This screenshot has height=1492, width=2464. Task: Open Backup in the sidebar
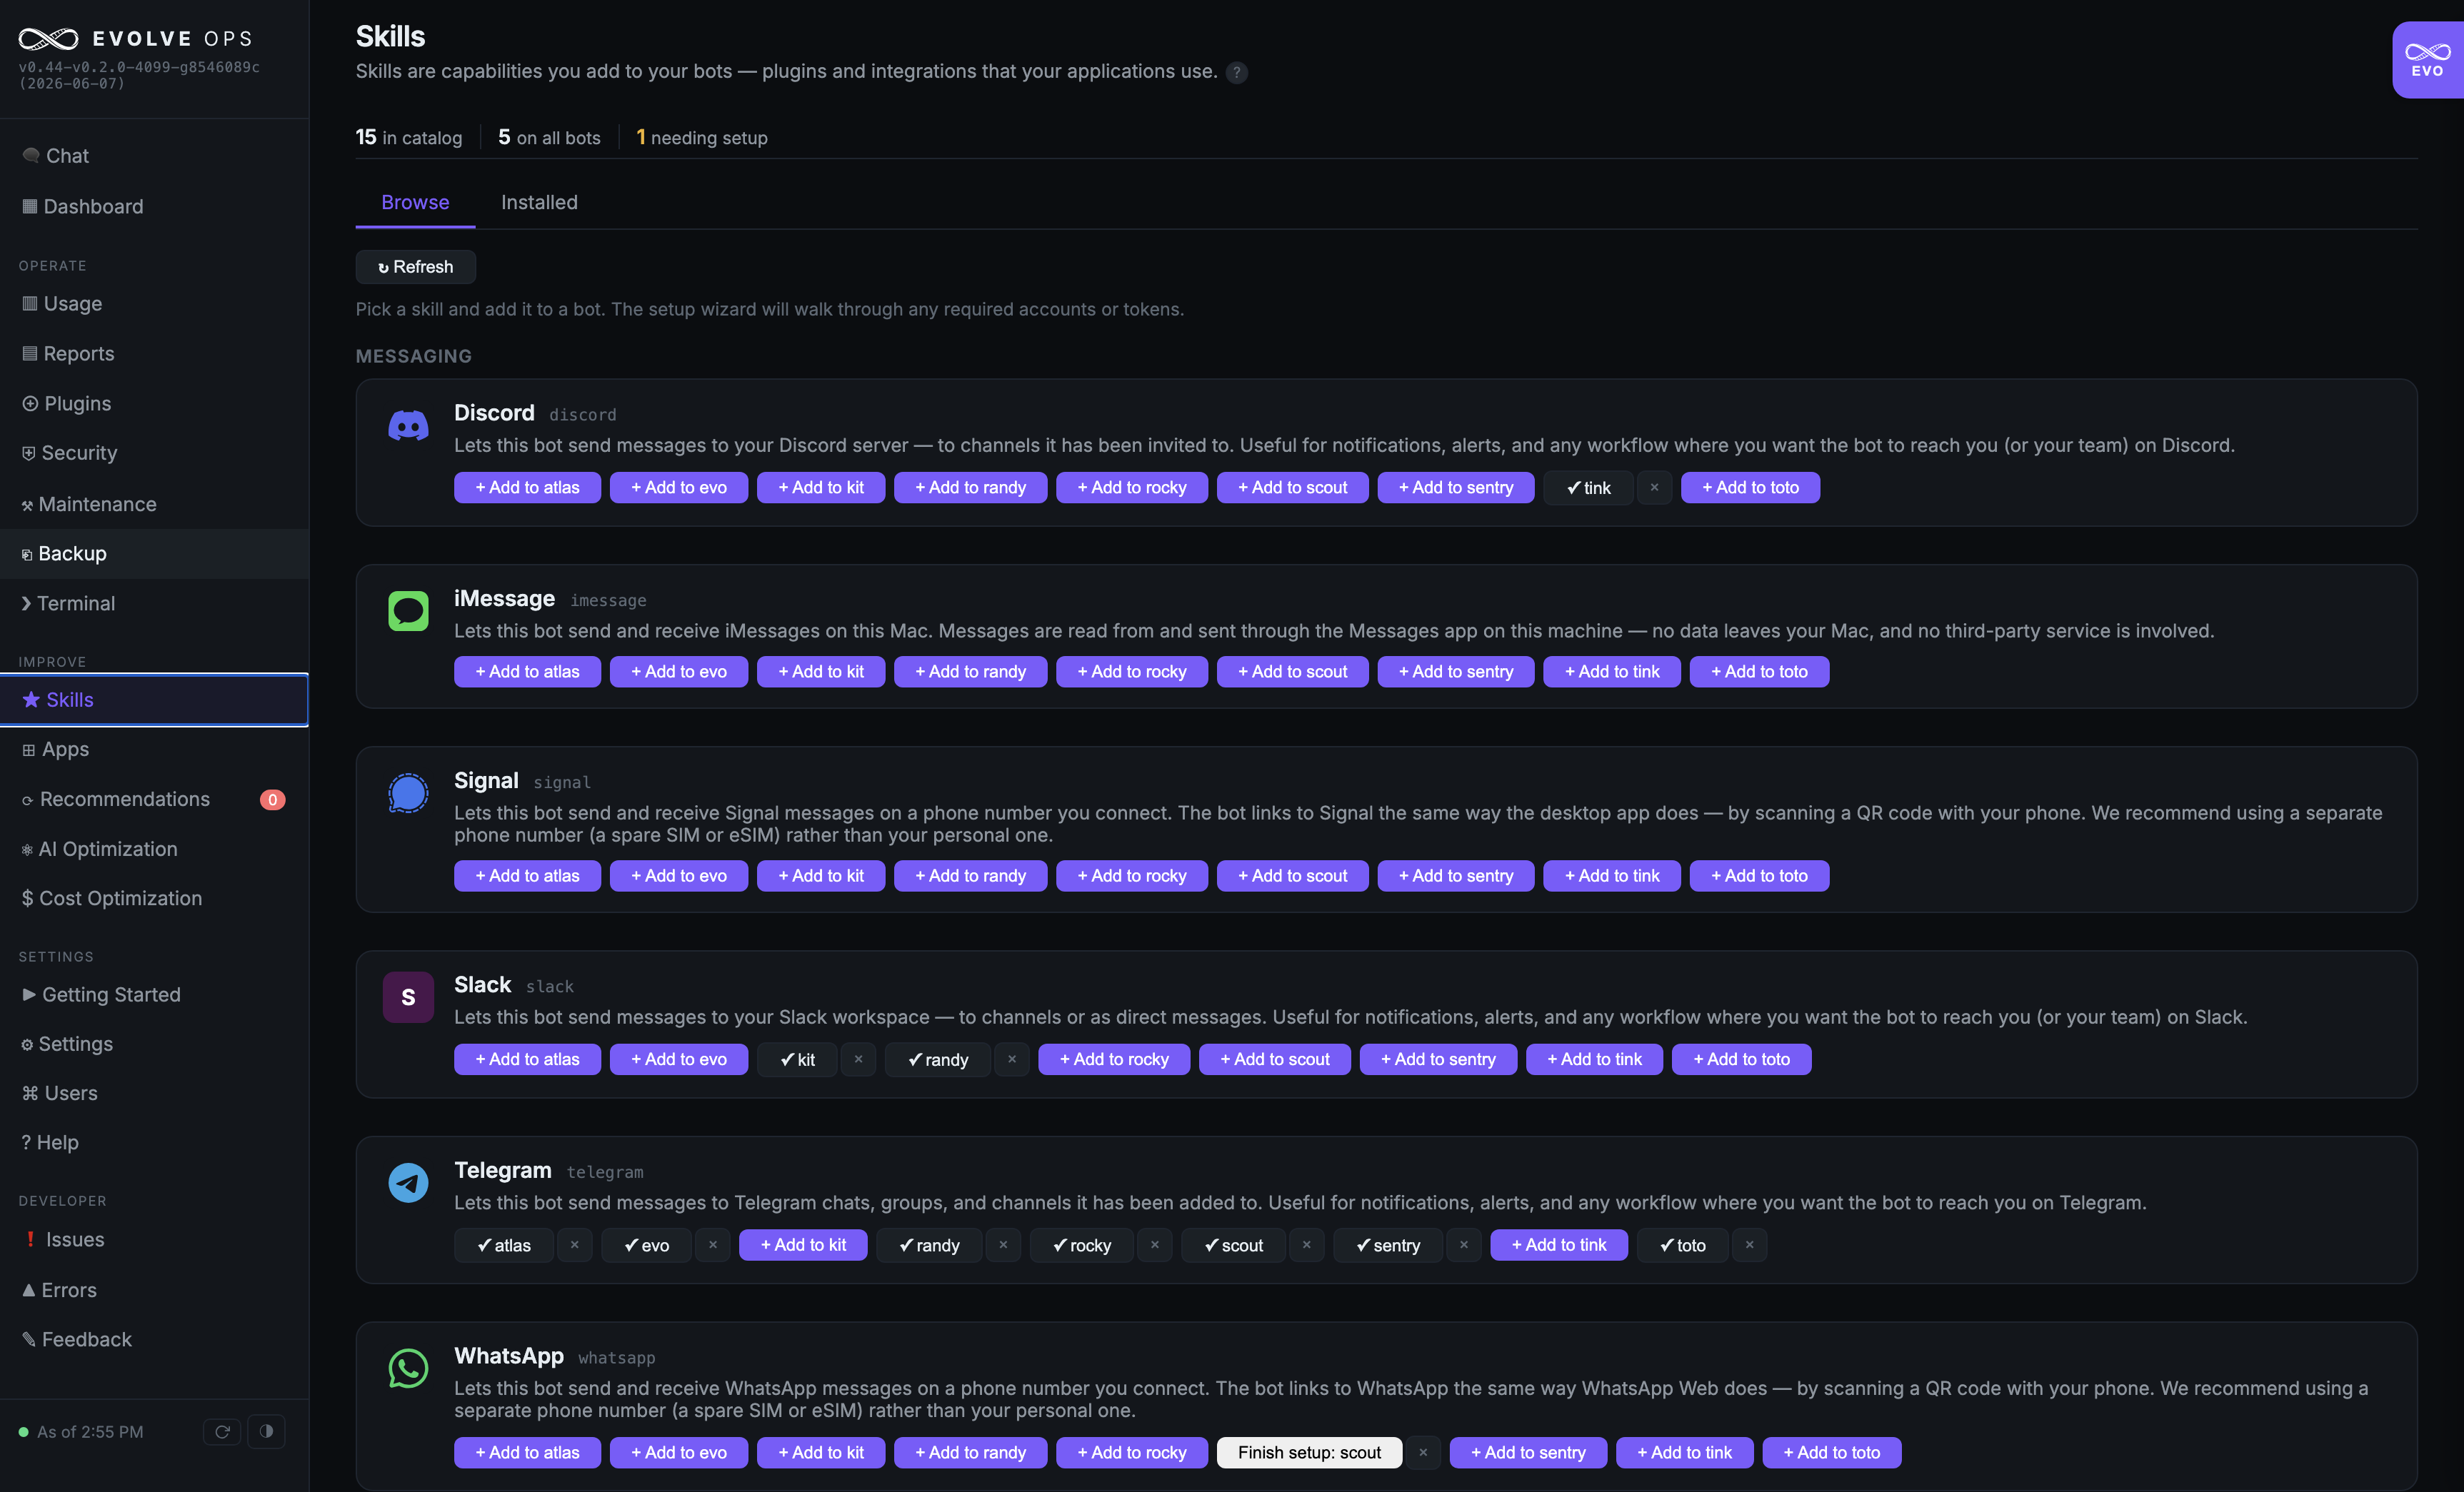(154, 554)
